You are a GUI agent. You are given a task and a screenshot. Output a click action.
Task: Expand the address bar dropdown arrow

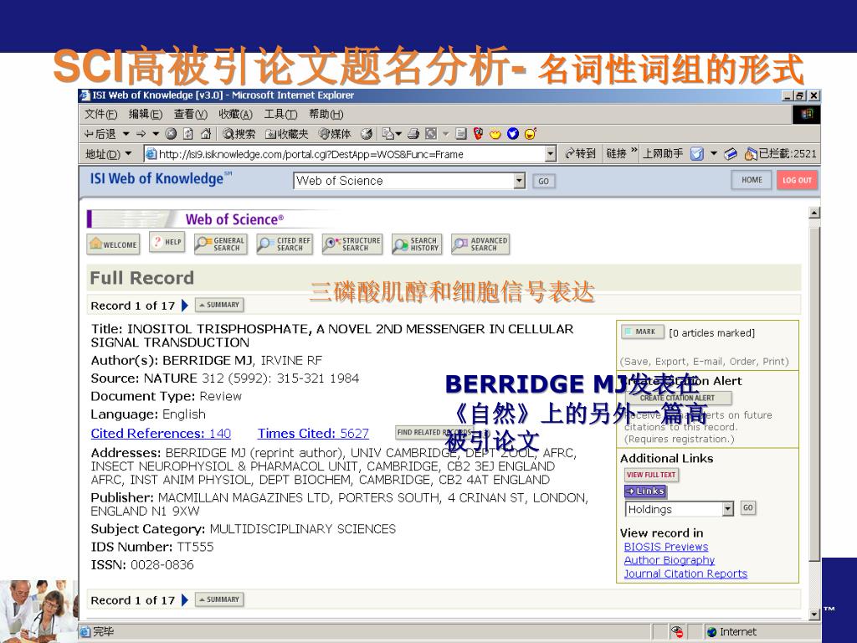551,154
